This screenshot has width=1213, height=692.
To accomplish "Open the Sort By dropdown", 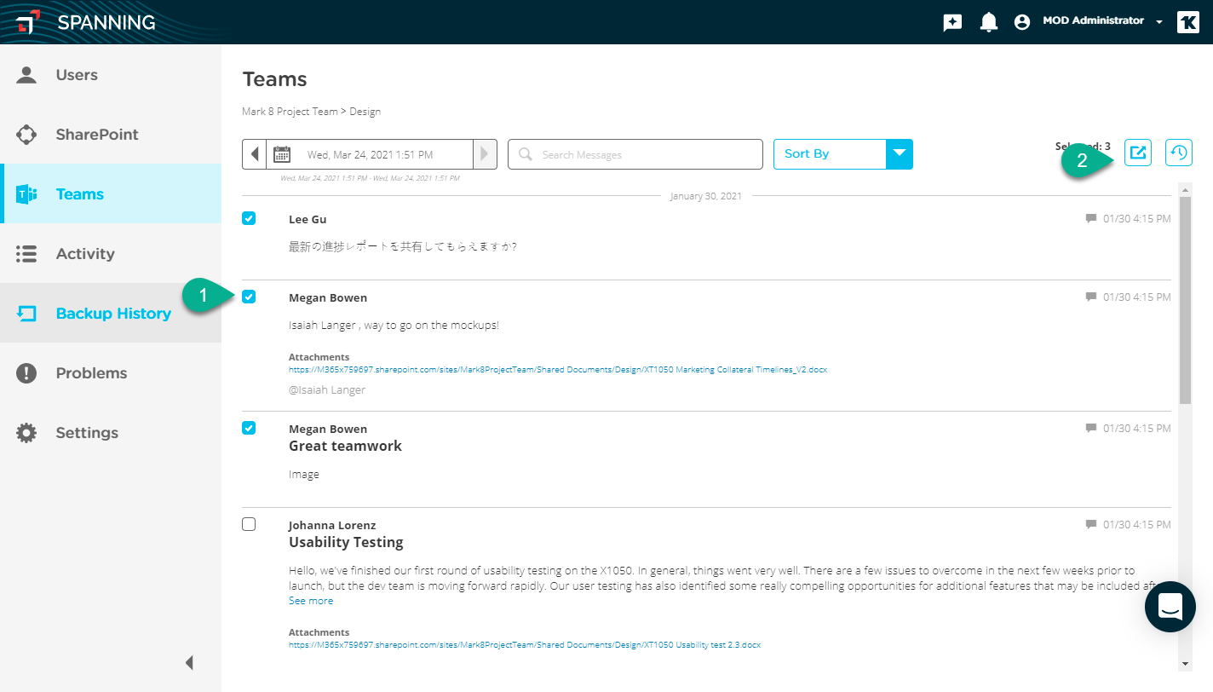I will (843, 154).
